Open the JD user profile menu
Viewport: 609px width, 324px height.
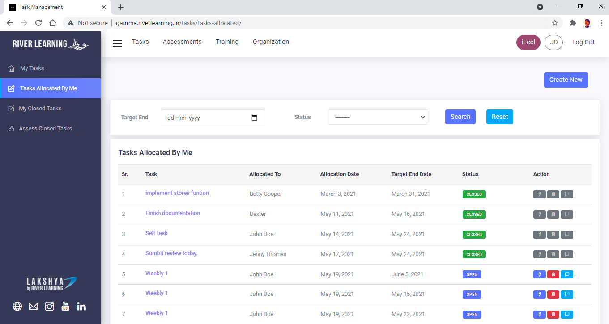(554, 42)
